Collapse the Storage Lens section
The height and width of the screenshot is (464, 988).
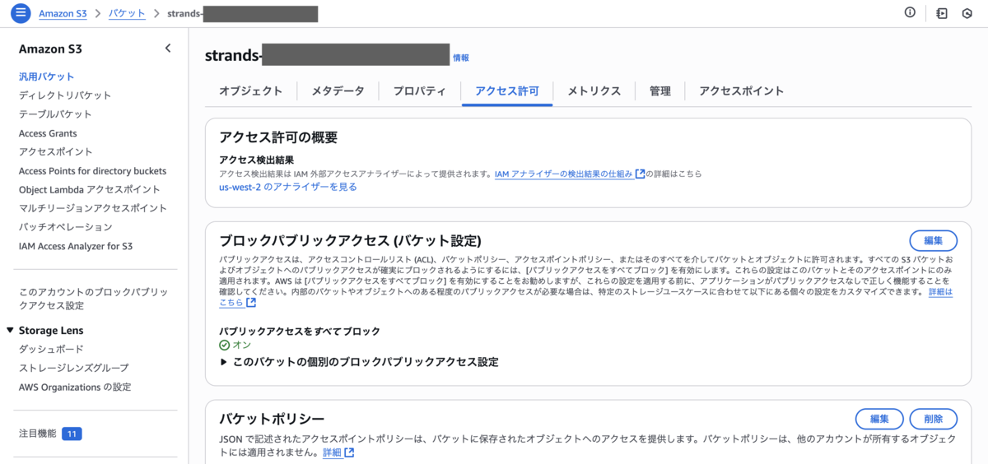[x=10, y=331]
